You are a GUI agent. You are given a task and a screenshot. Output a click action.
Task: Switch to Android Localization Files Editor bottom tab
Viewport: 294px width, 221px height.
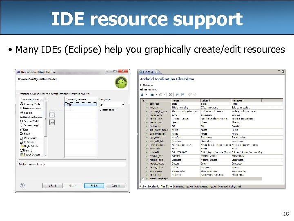[x=156, y=187]
